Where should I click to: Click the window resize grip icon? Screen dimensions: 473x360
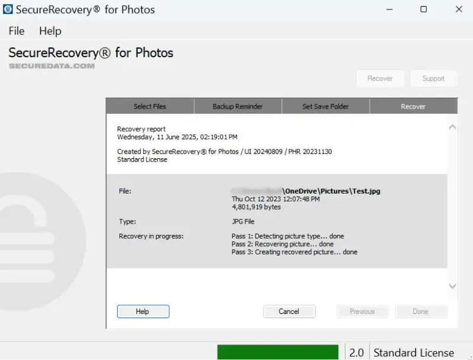point(470,357)
